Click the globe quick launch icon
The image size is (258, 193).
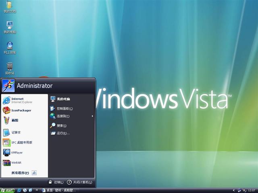25,190
